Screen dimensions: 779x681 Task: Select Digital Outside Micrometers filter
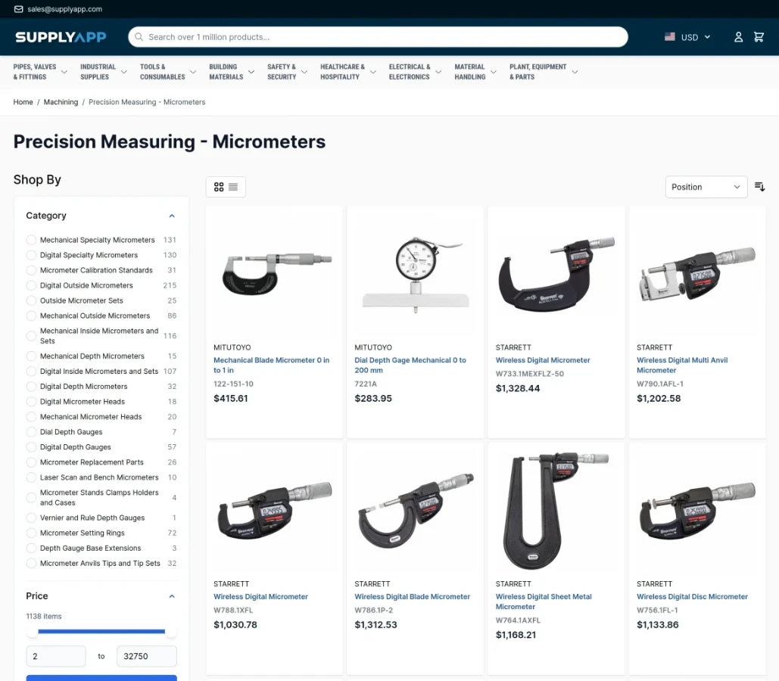pyautogui.click(x=31, y=285)
